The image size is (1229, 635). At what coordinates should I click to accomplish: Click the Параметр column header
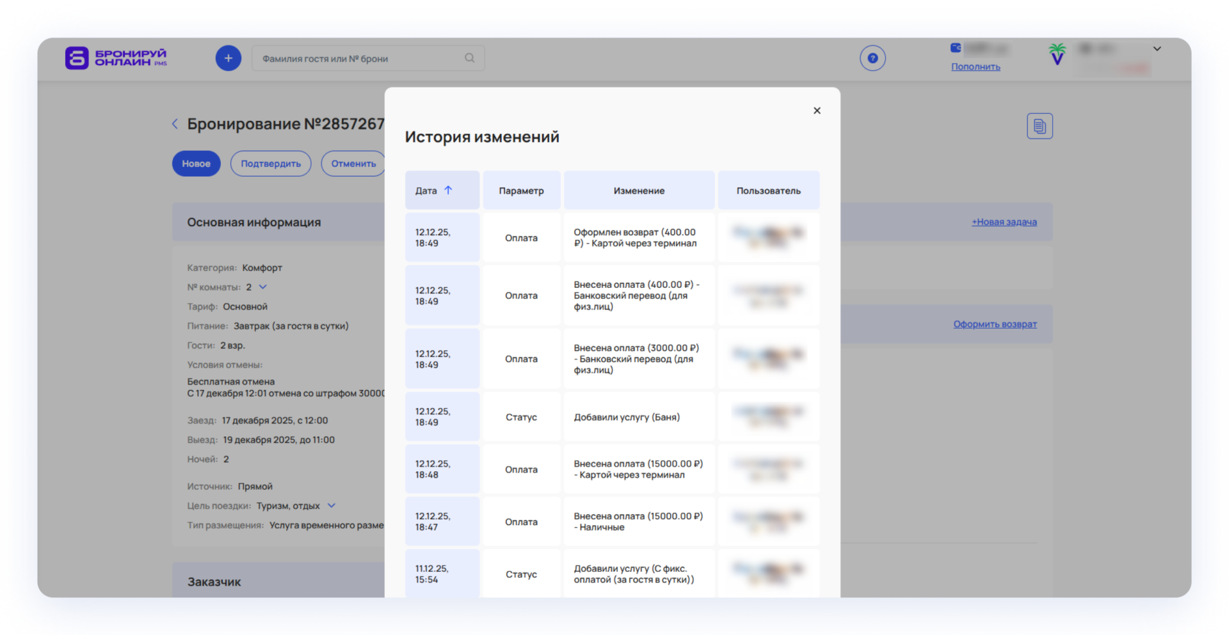521,191
